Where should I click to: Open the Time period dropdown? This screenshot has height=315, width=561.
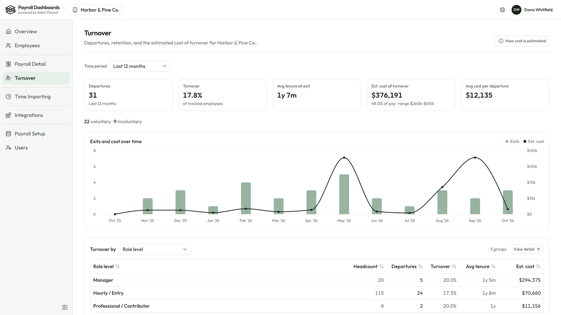click(x=140, y=66)
